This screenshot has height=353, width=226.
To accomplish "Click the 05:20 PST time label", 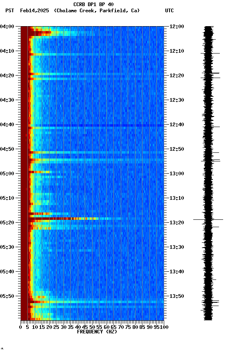I will pyautogui.click(x=7, y=223).
